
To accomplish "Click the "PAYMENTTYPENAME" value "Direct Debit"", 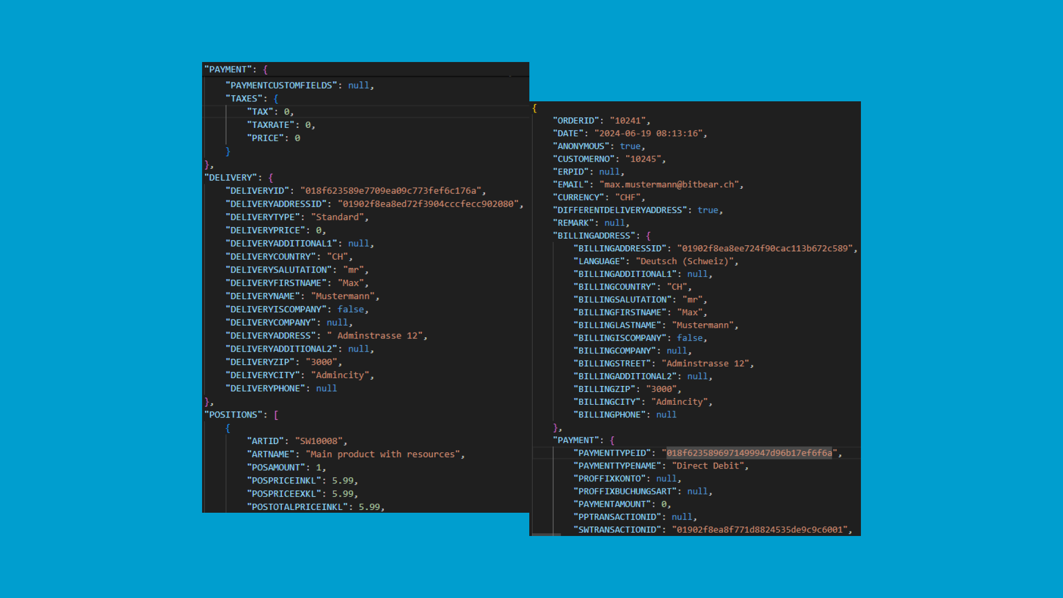I will (x=708, y=466).
